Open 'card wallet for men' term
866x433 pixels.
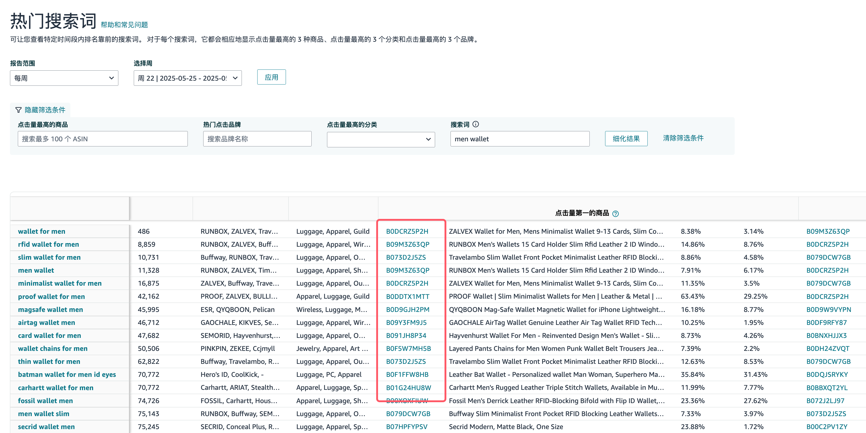(50, 335)
